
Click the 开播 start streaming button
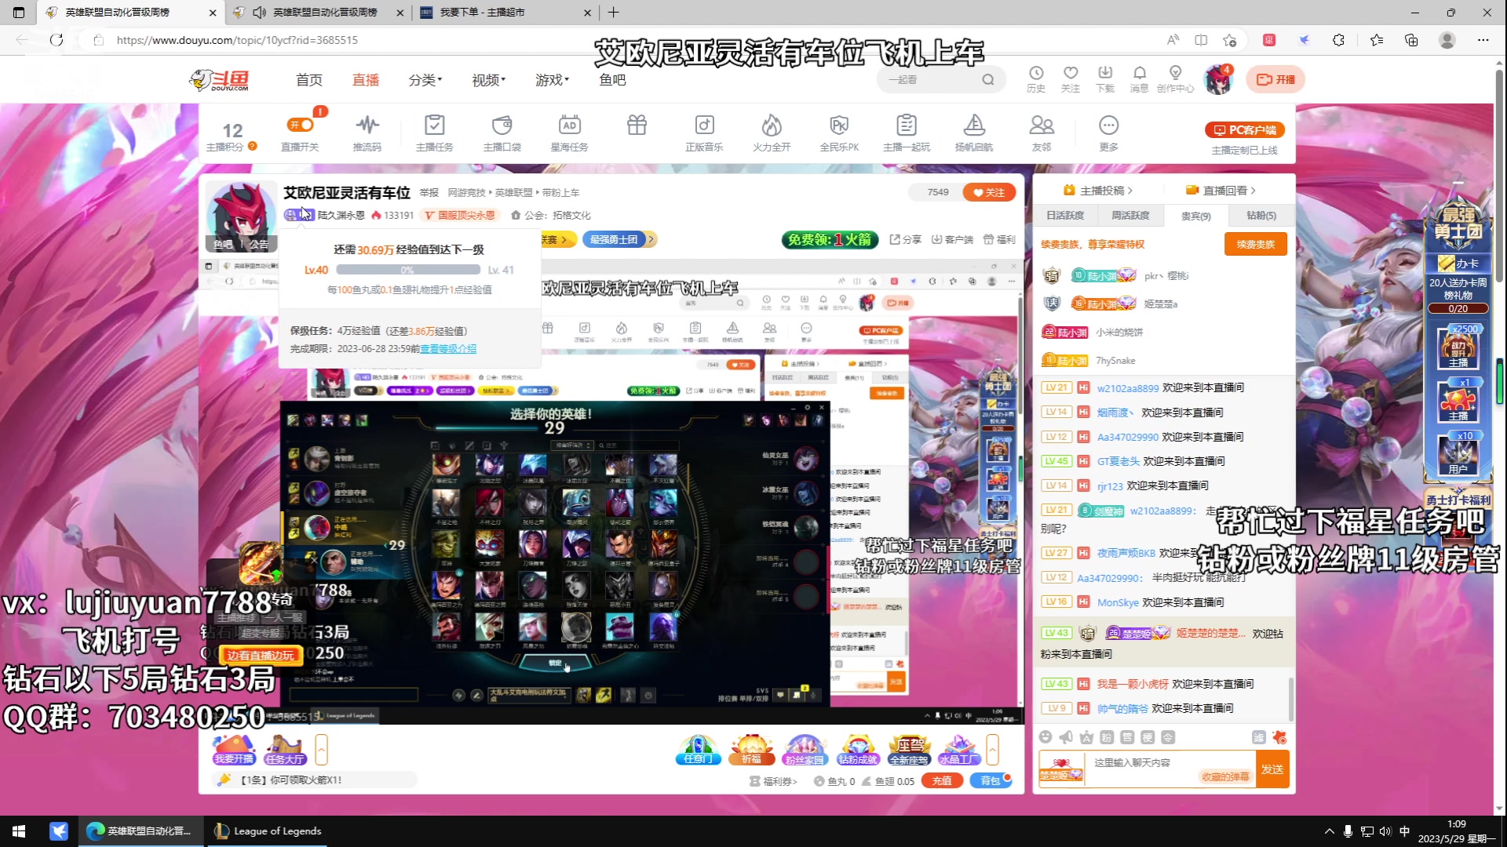tap(1275, 79)
